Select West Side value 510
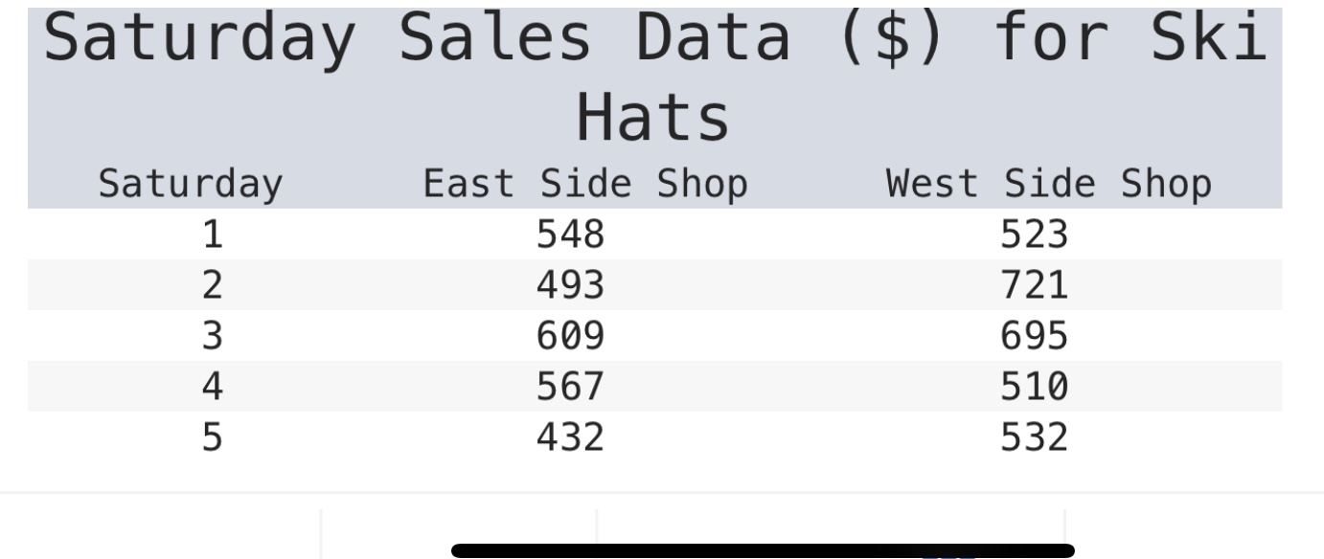 click(x=1034, y=387)
